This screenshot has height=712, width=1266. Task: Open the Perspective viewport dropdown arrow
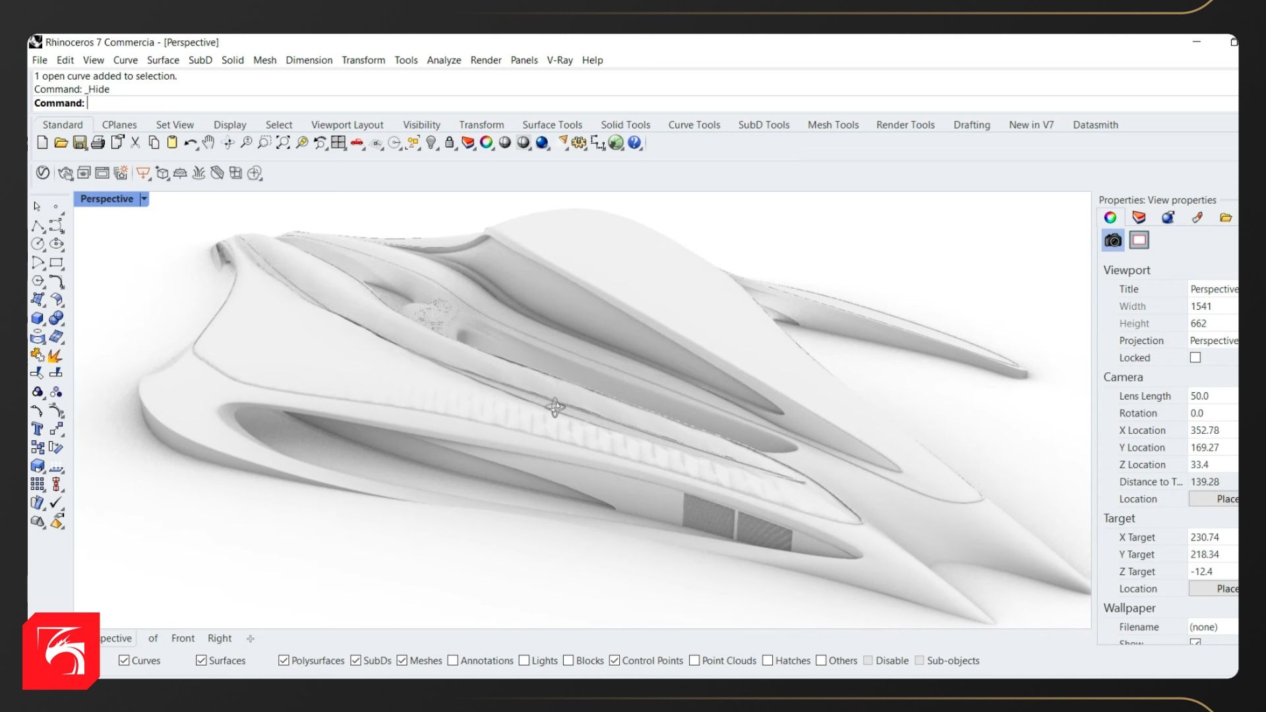[x=144, y=199]
